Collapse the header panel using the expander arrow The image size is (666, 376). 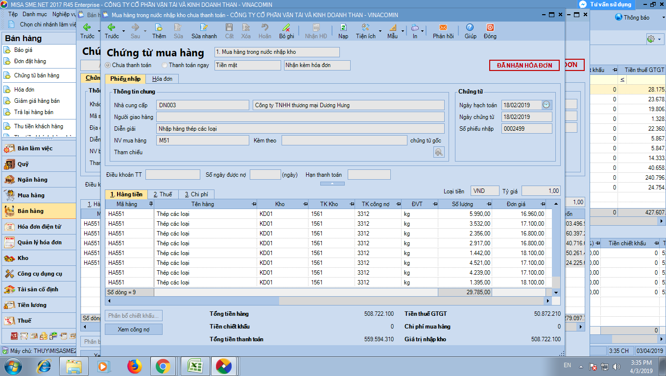(x=332, y=184)
